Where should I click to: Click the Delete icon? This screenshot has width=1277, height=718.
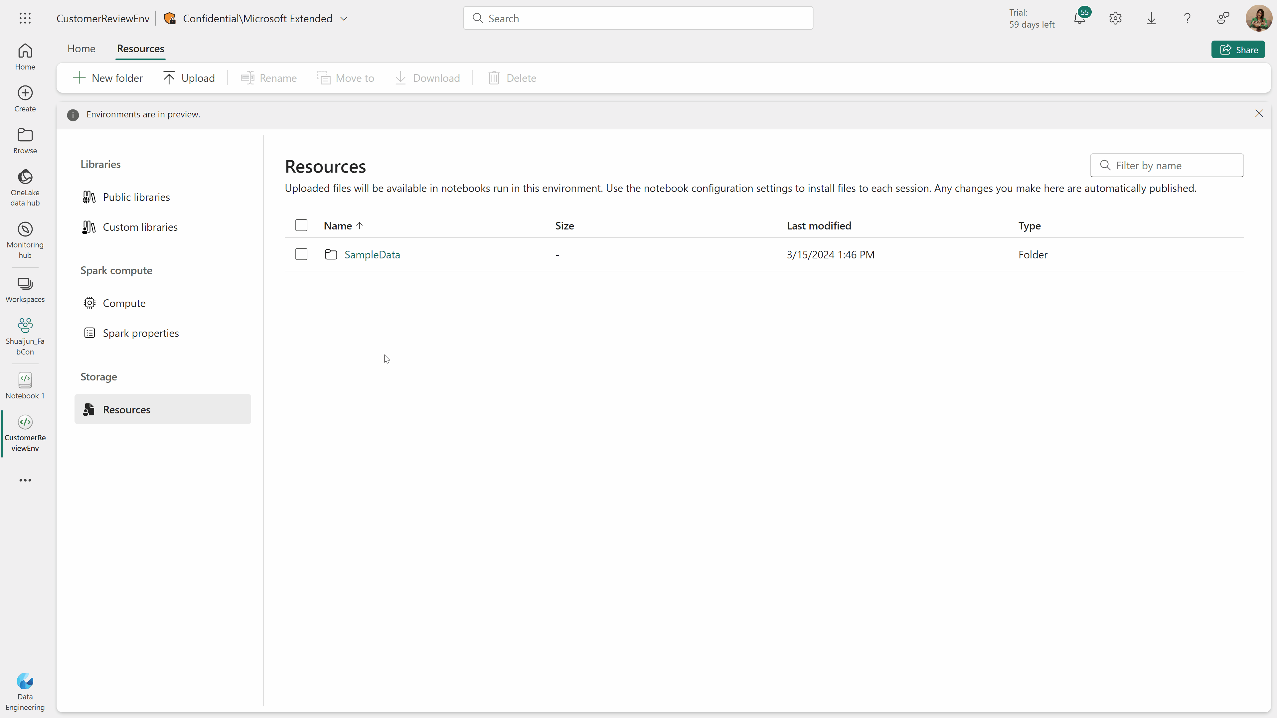[x=493, y=78]
